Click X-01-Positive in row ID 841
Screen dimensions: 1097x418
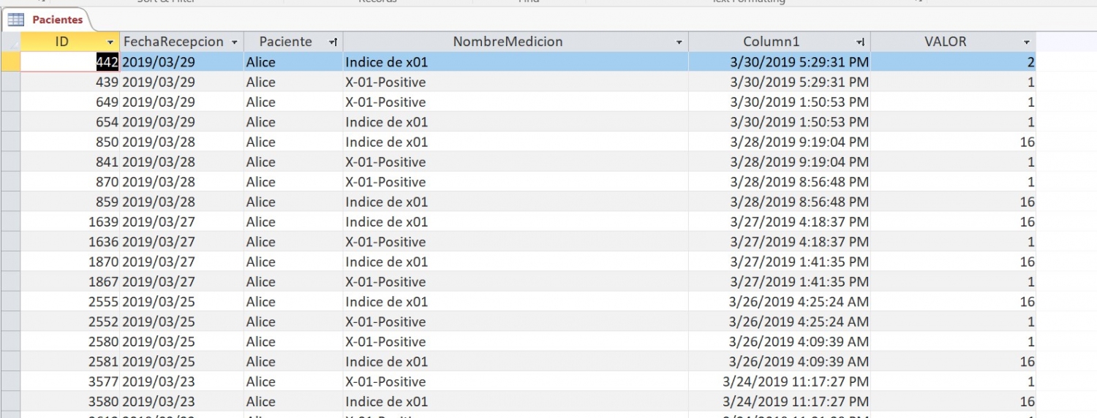(385, 161)
